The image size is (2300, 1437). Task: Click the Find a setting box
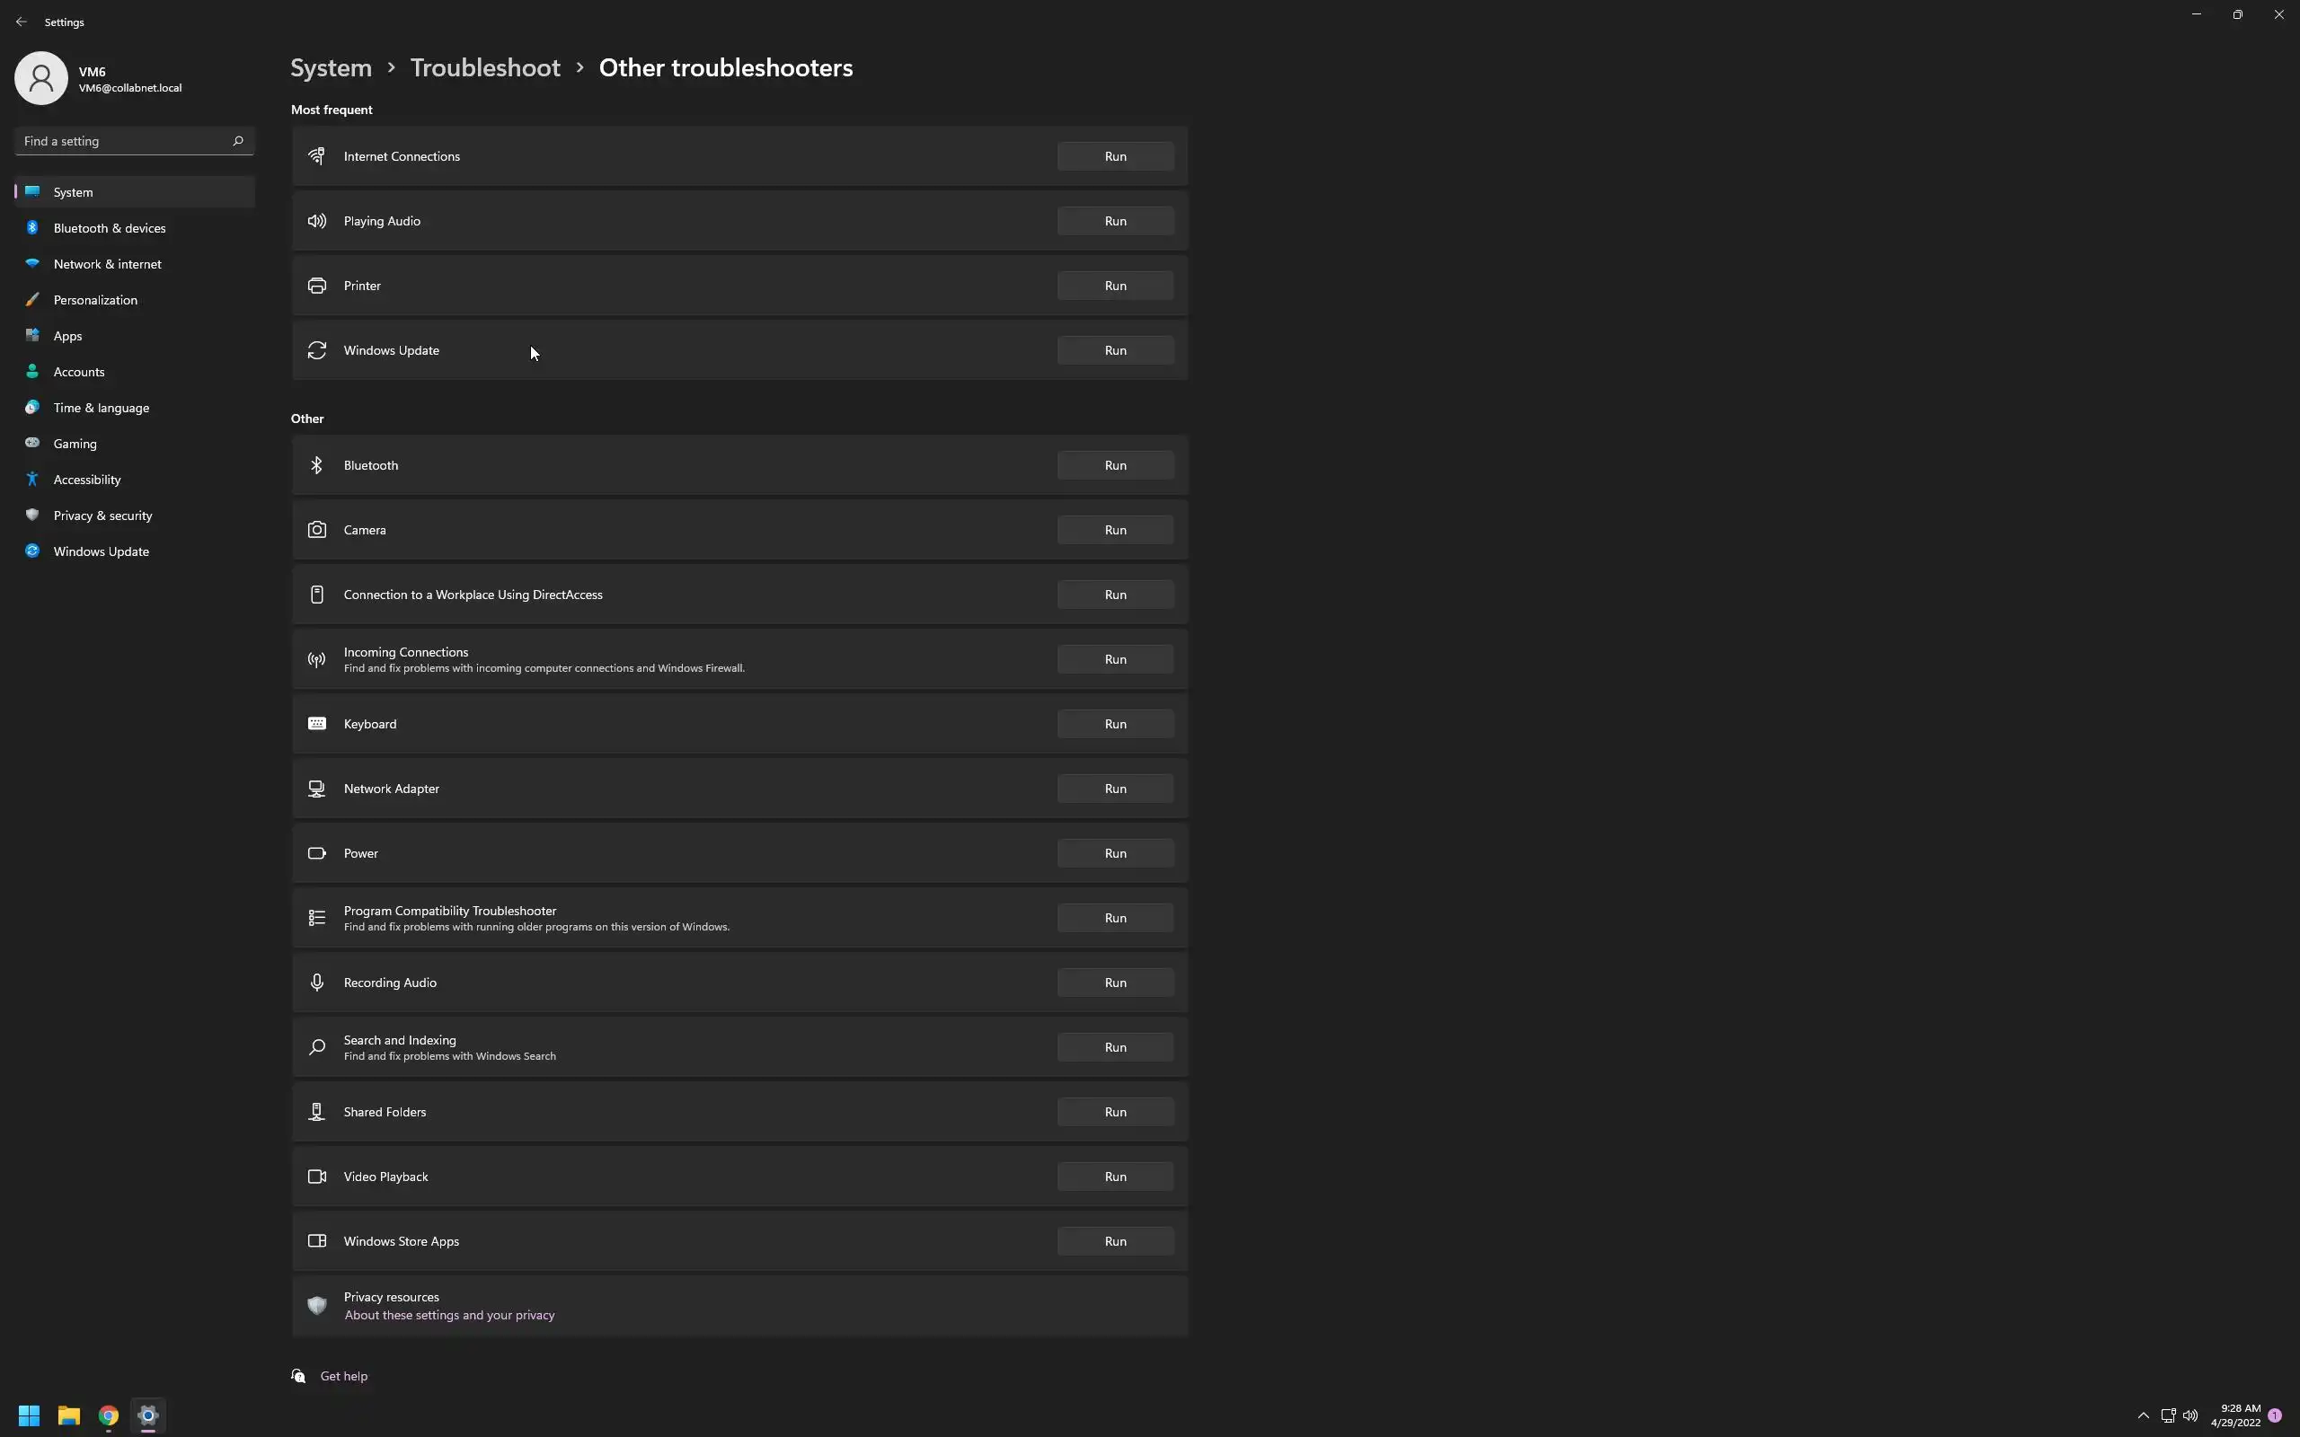tap(124, 141)
